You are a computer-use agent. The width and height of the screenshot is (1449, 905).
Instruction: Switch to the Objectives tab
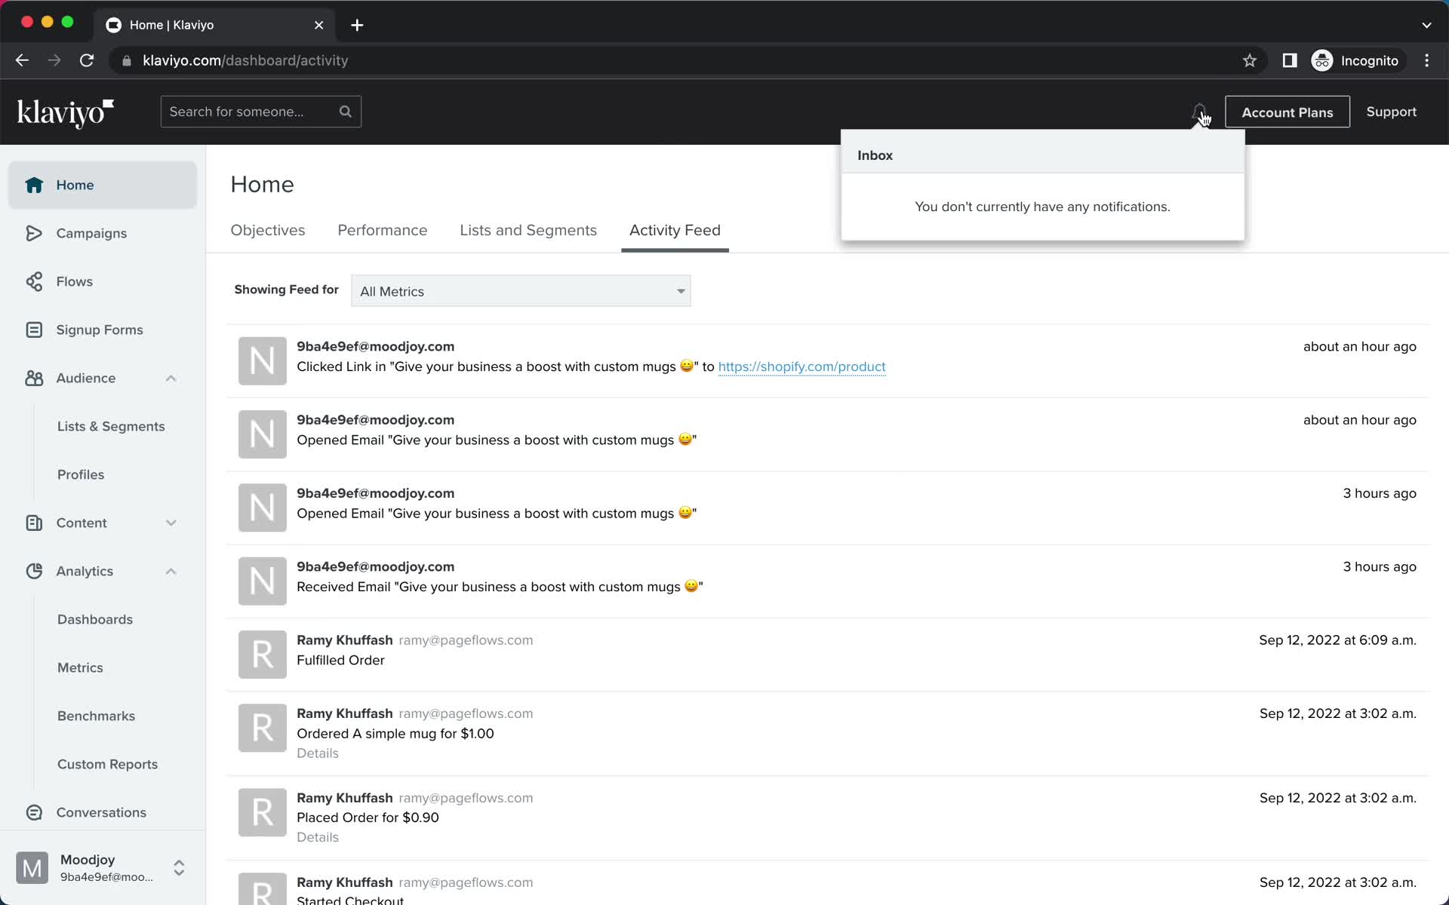(268, 230)
